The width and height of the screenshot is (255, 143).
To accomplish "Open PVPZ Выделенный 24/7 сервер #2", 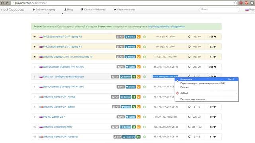I will (x=63, y=37).
